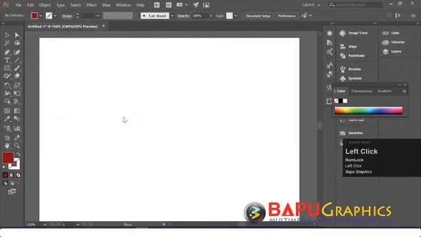The width and height of the screenshot is (421, 237).
Task: Select the Artboard tool
Action: click(x=7, y=138)
